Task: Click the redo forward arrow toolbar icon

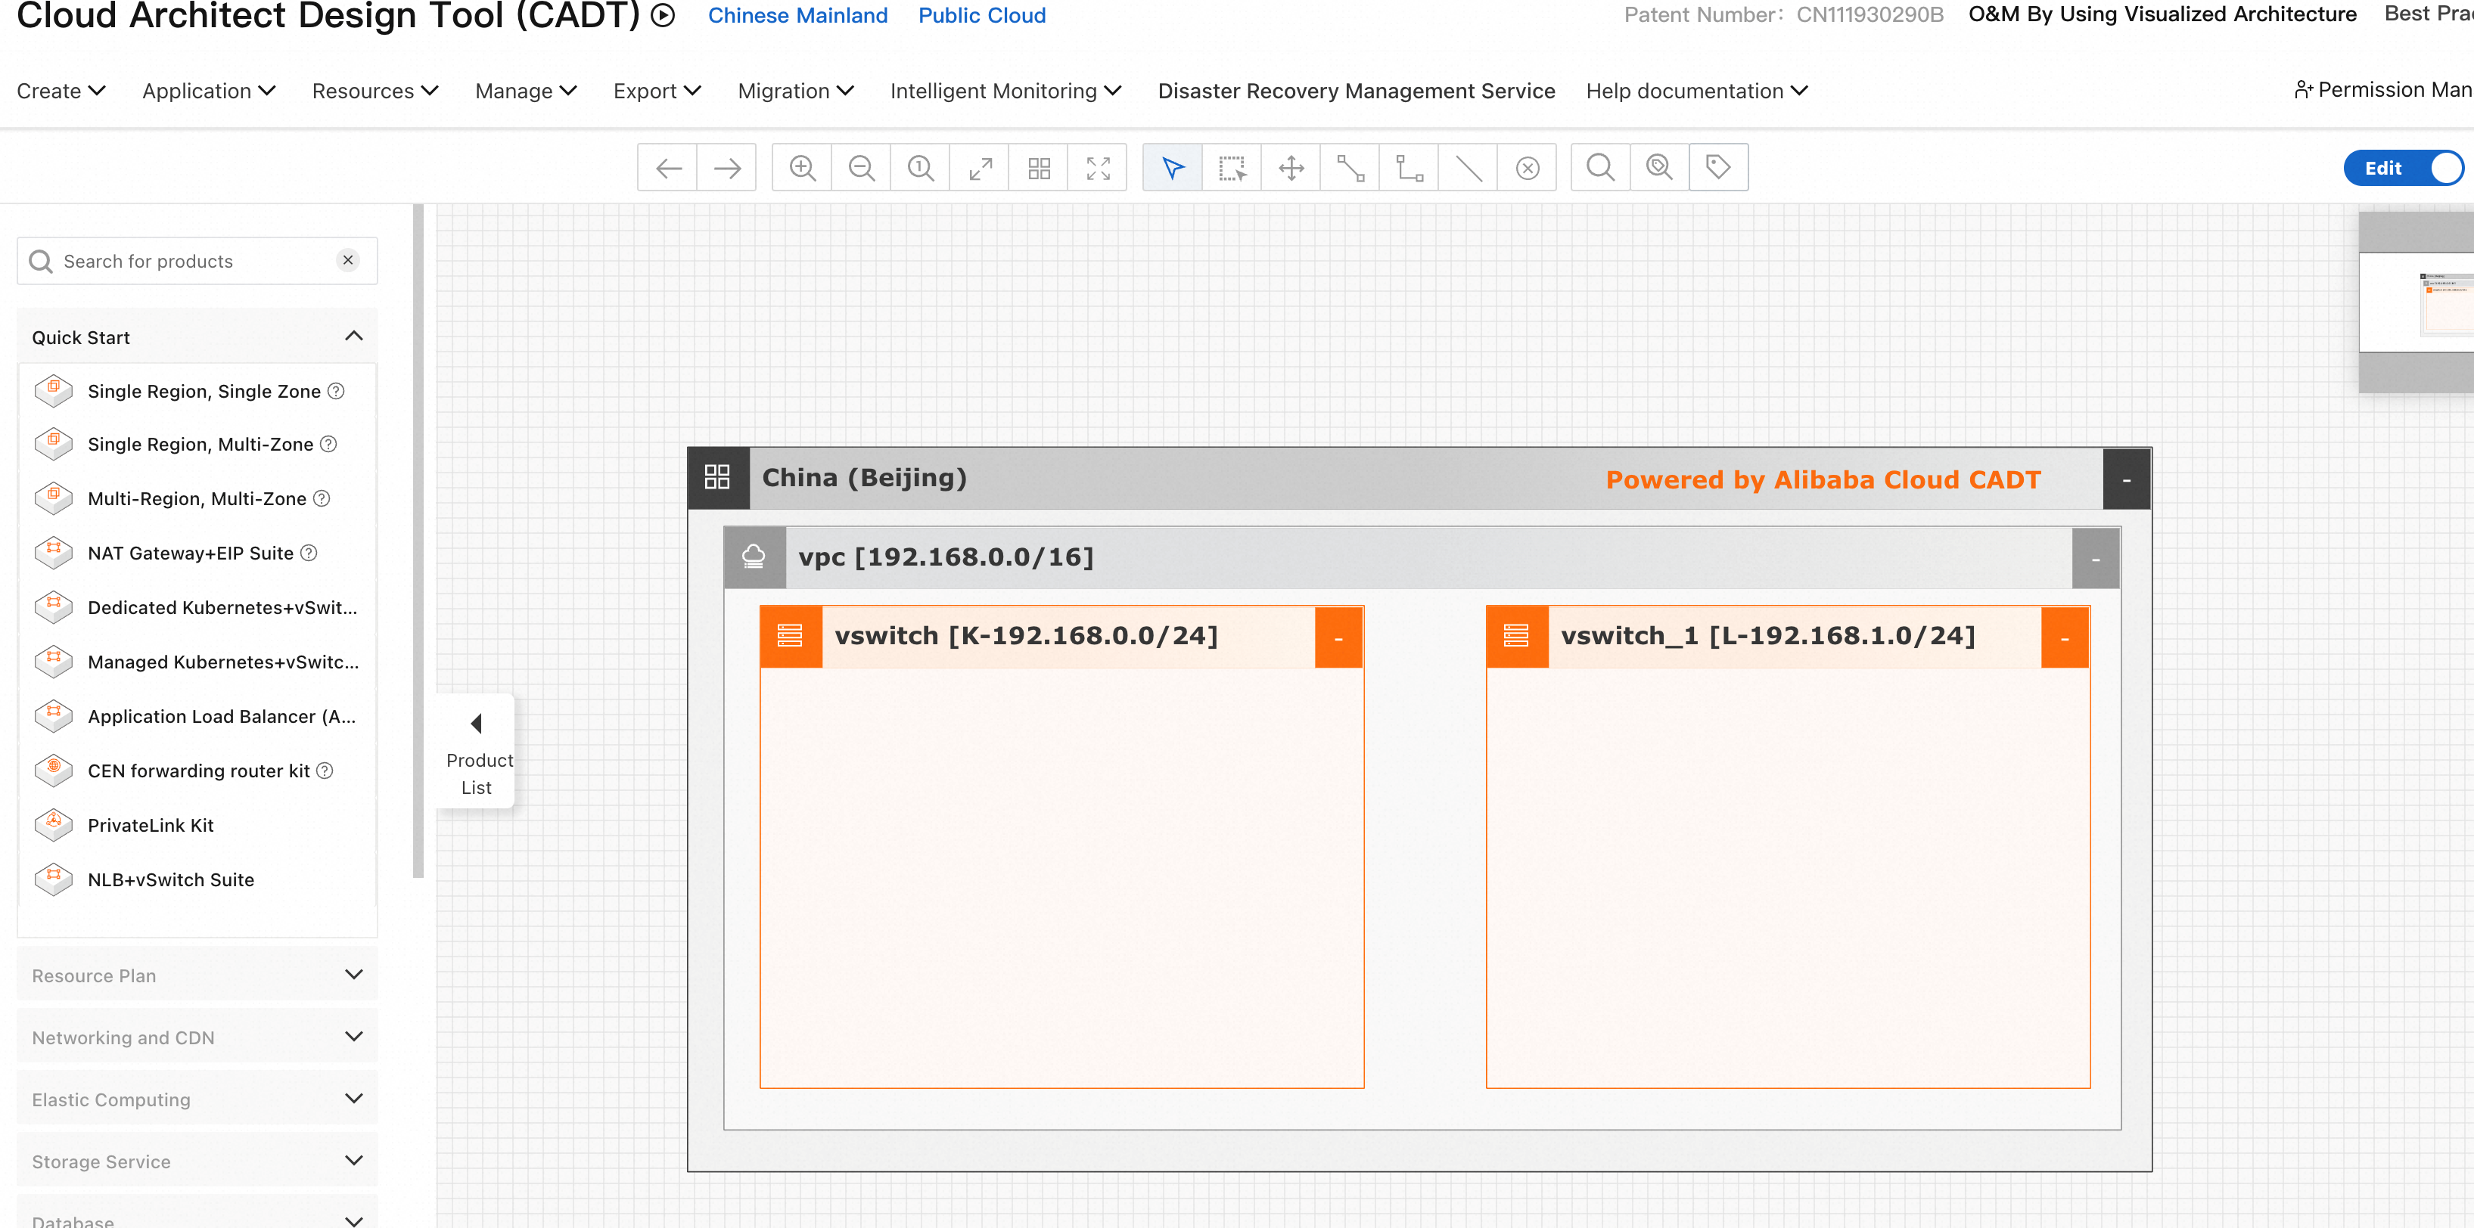Action: point(727,168)
